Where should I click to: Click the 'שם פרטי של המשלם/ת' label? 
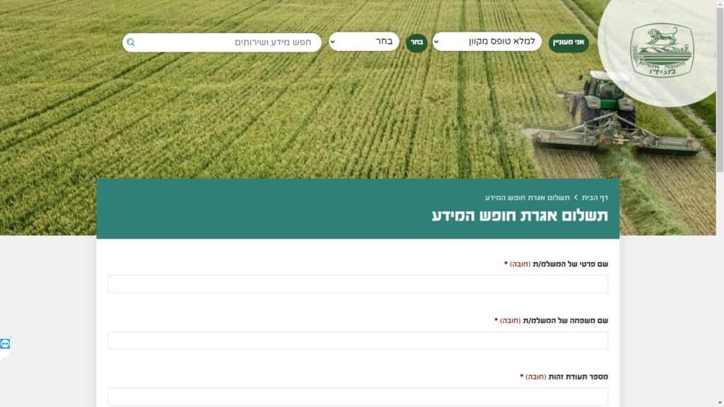(x=571, y=264)
